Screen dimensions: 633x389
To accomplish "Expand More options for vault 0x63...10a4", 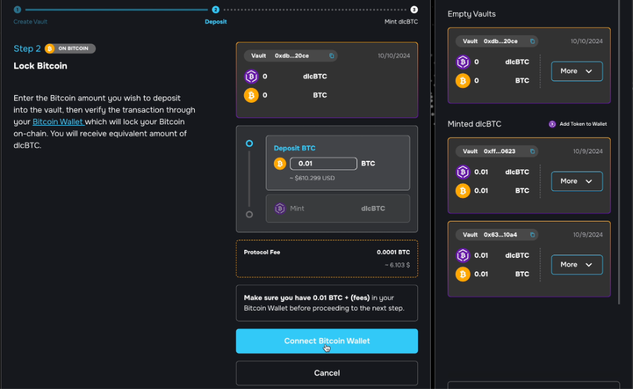I will [x=576, y=265].
